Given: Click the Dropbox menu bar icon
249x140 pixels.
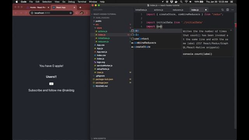Looking at the screenshot, I should [x=172, y=2].
